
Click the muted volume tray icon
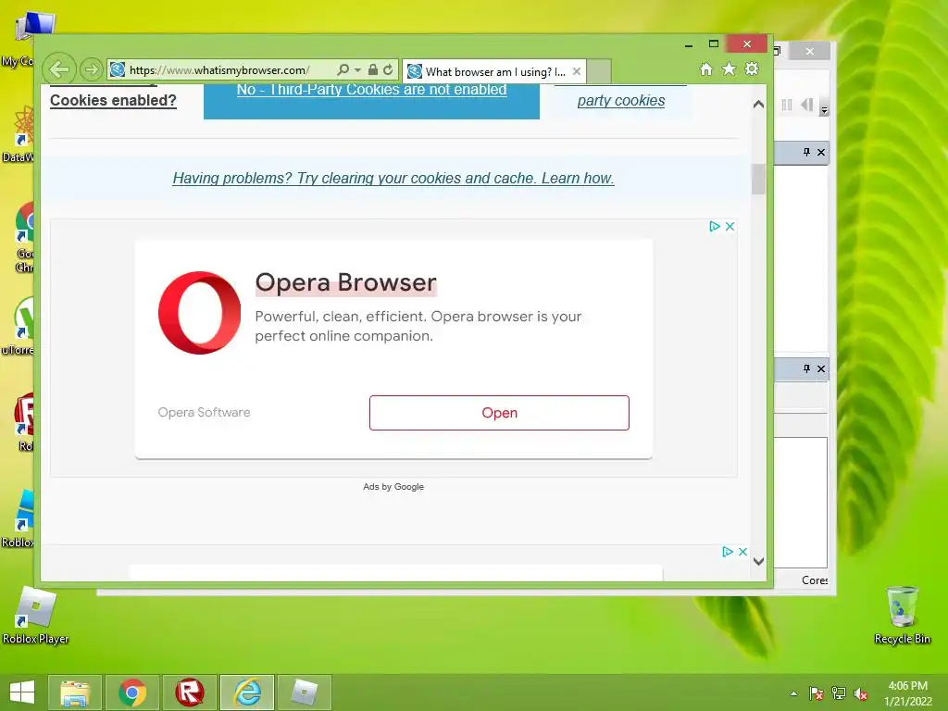pyautogui.click(x=861, y=693)
